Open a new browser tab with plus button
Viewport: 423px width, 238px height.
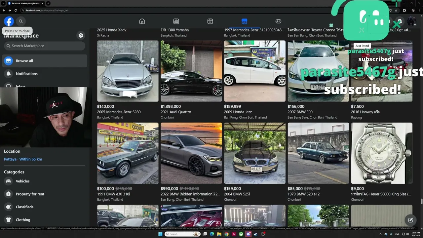pos(48,3)
